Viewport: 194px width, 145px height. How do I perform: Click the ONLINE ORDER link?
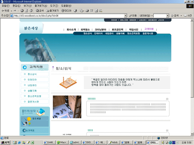click(128, 20)
